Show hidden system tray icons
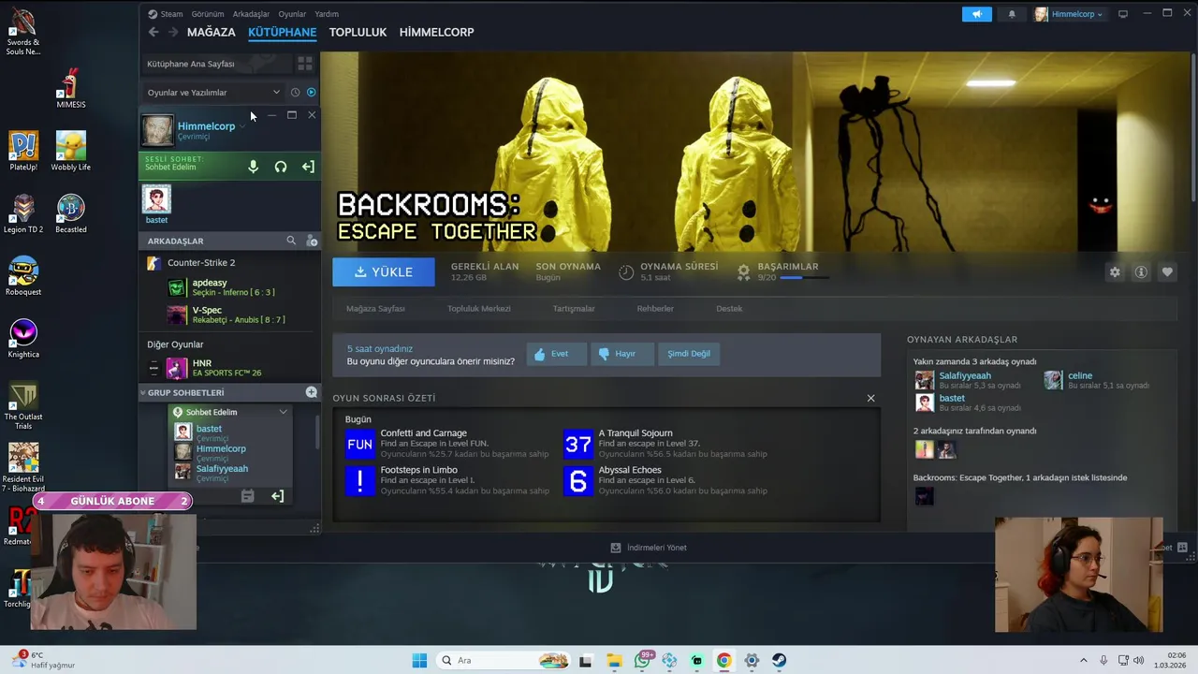The height and width of the screenshot is (674, 1198). coord(1084,660)
